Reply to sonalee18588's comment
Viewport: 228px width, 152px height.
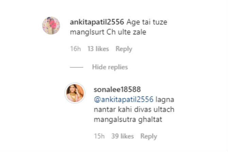149,136
